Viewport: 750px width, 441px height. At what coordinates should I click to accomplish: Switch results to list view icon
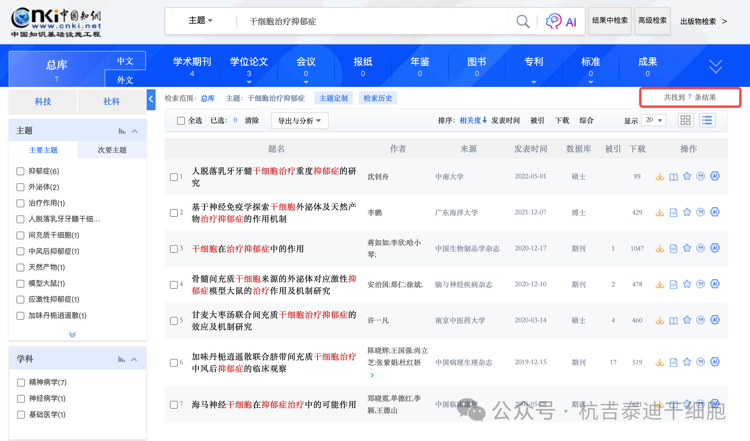(x=707, y=120)
